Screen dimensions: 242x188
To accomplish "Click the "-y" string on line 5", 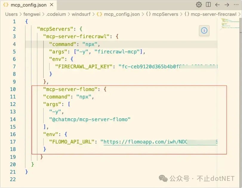I will point(82,52).
